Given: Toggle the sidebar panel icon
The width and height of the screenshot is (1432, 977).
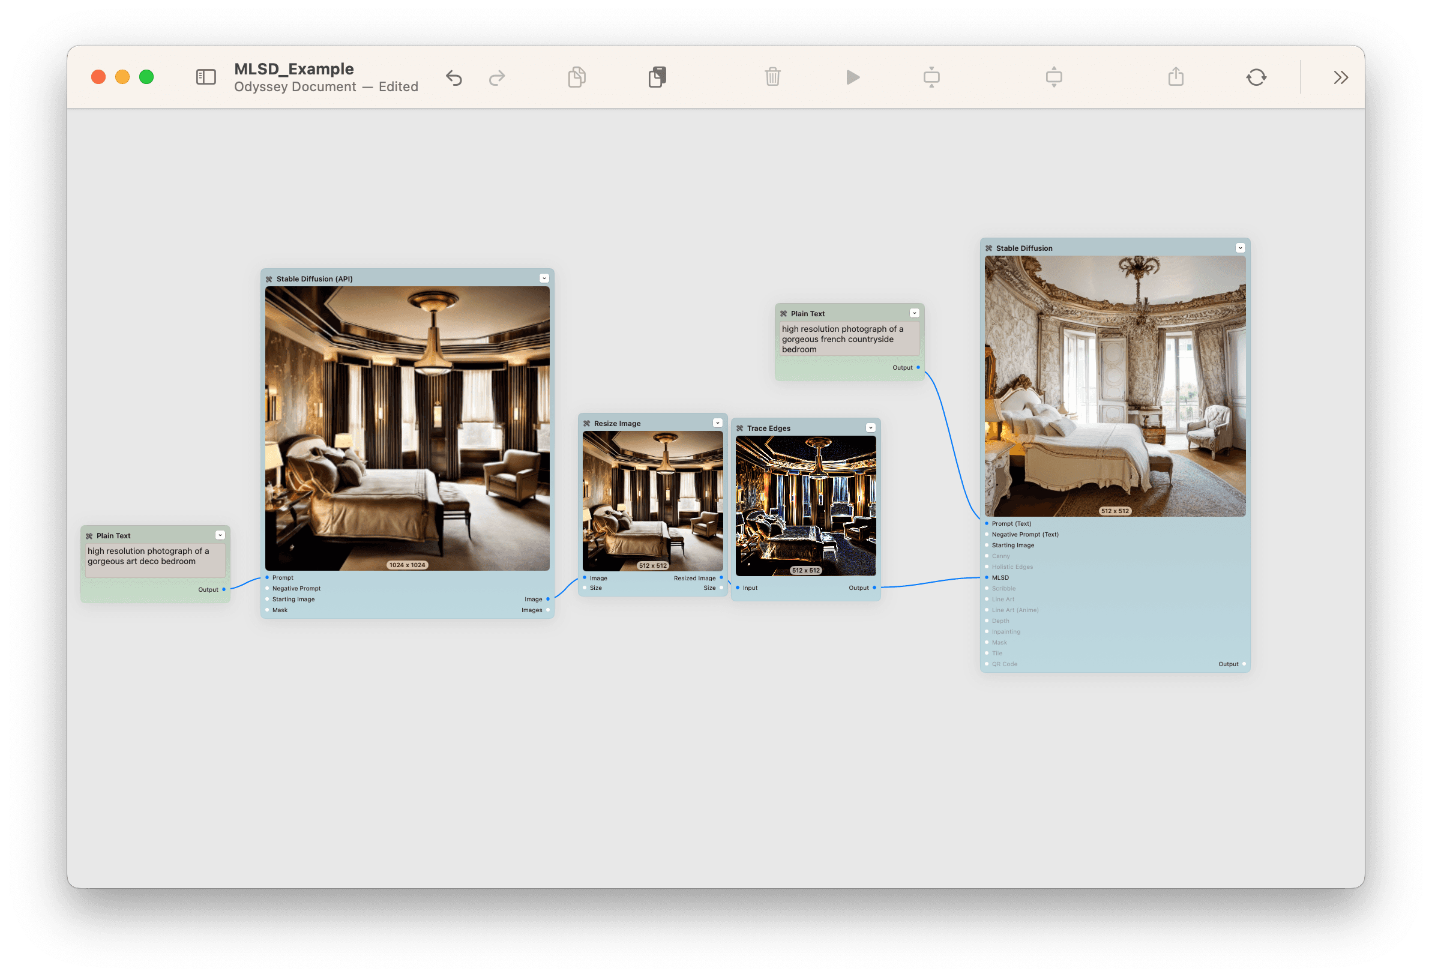Looking at the screenshot, I should [x=206, y=77].
